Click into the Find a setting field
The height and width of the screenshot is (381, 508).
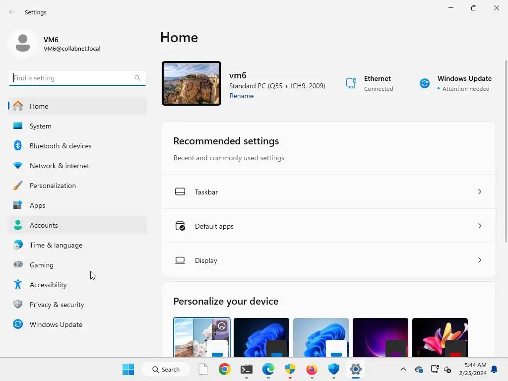pyautogui.click(x=77, y=78)
